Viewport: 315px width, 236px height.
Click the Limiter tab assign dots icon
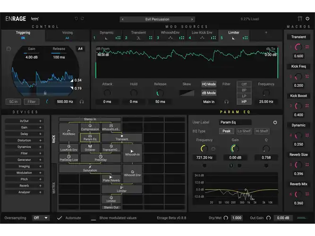[245, 38]
